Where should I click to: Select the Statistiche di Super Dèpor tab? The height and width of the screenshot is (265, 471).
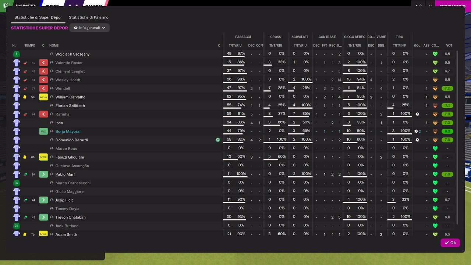(x=38, y=17)
